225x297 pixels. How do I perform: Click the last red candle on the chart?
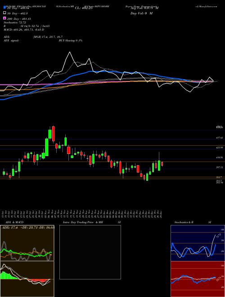tap(162, 164)
